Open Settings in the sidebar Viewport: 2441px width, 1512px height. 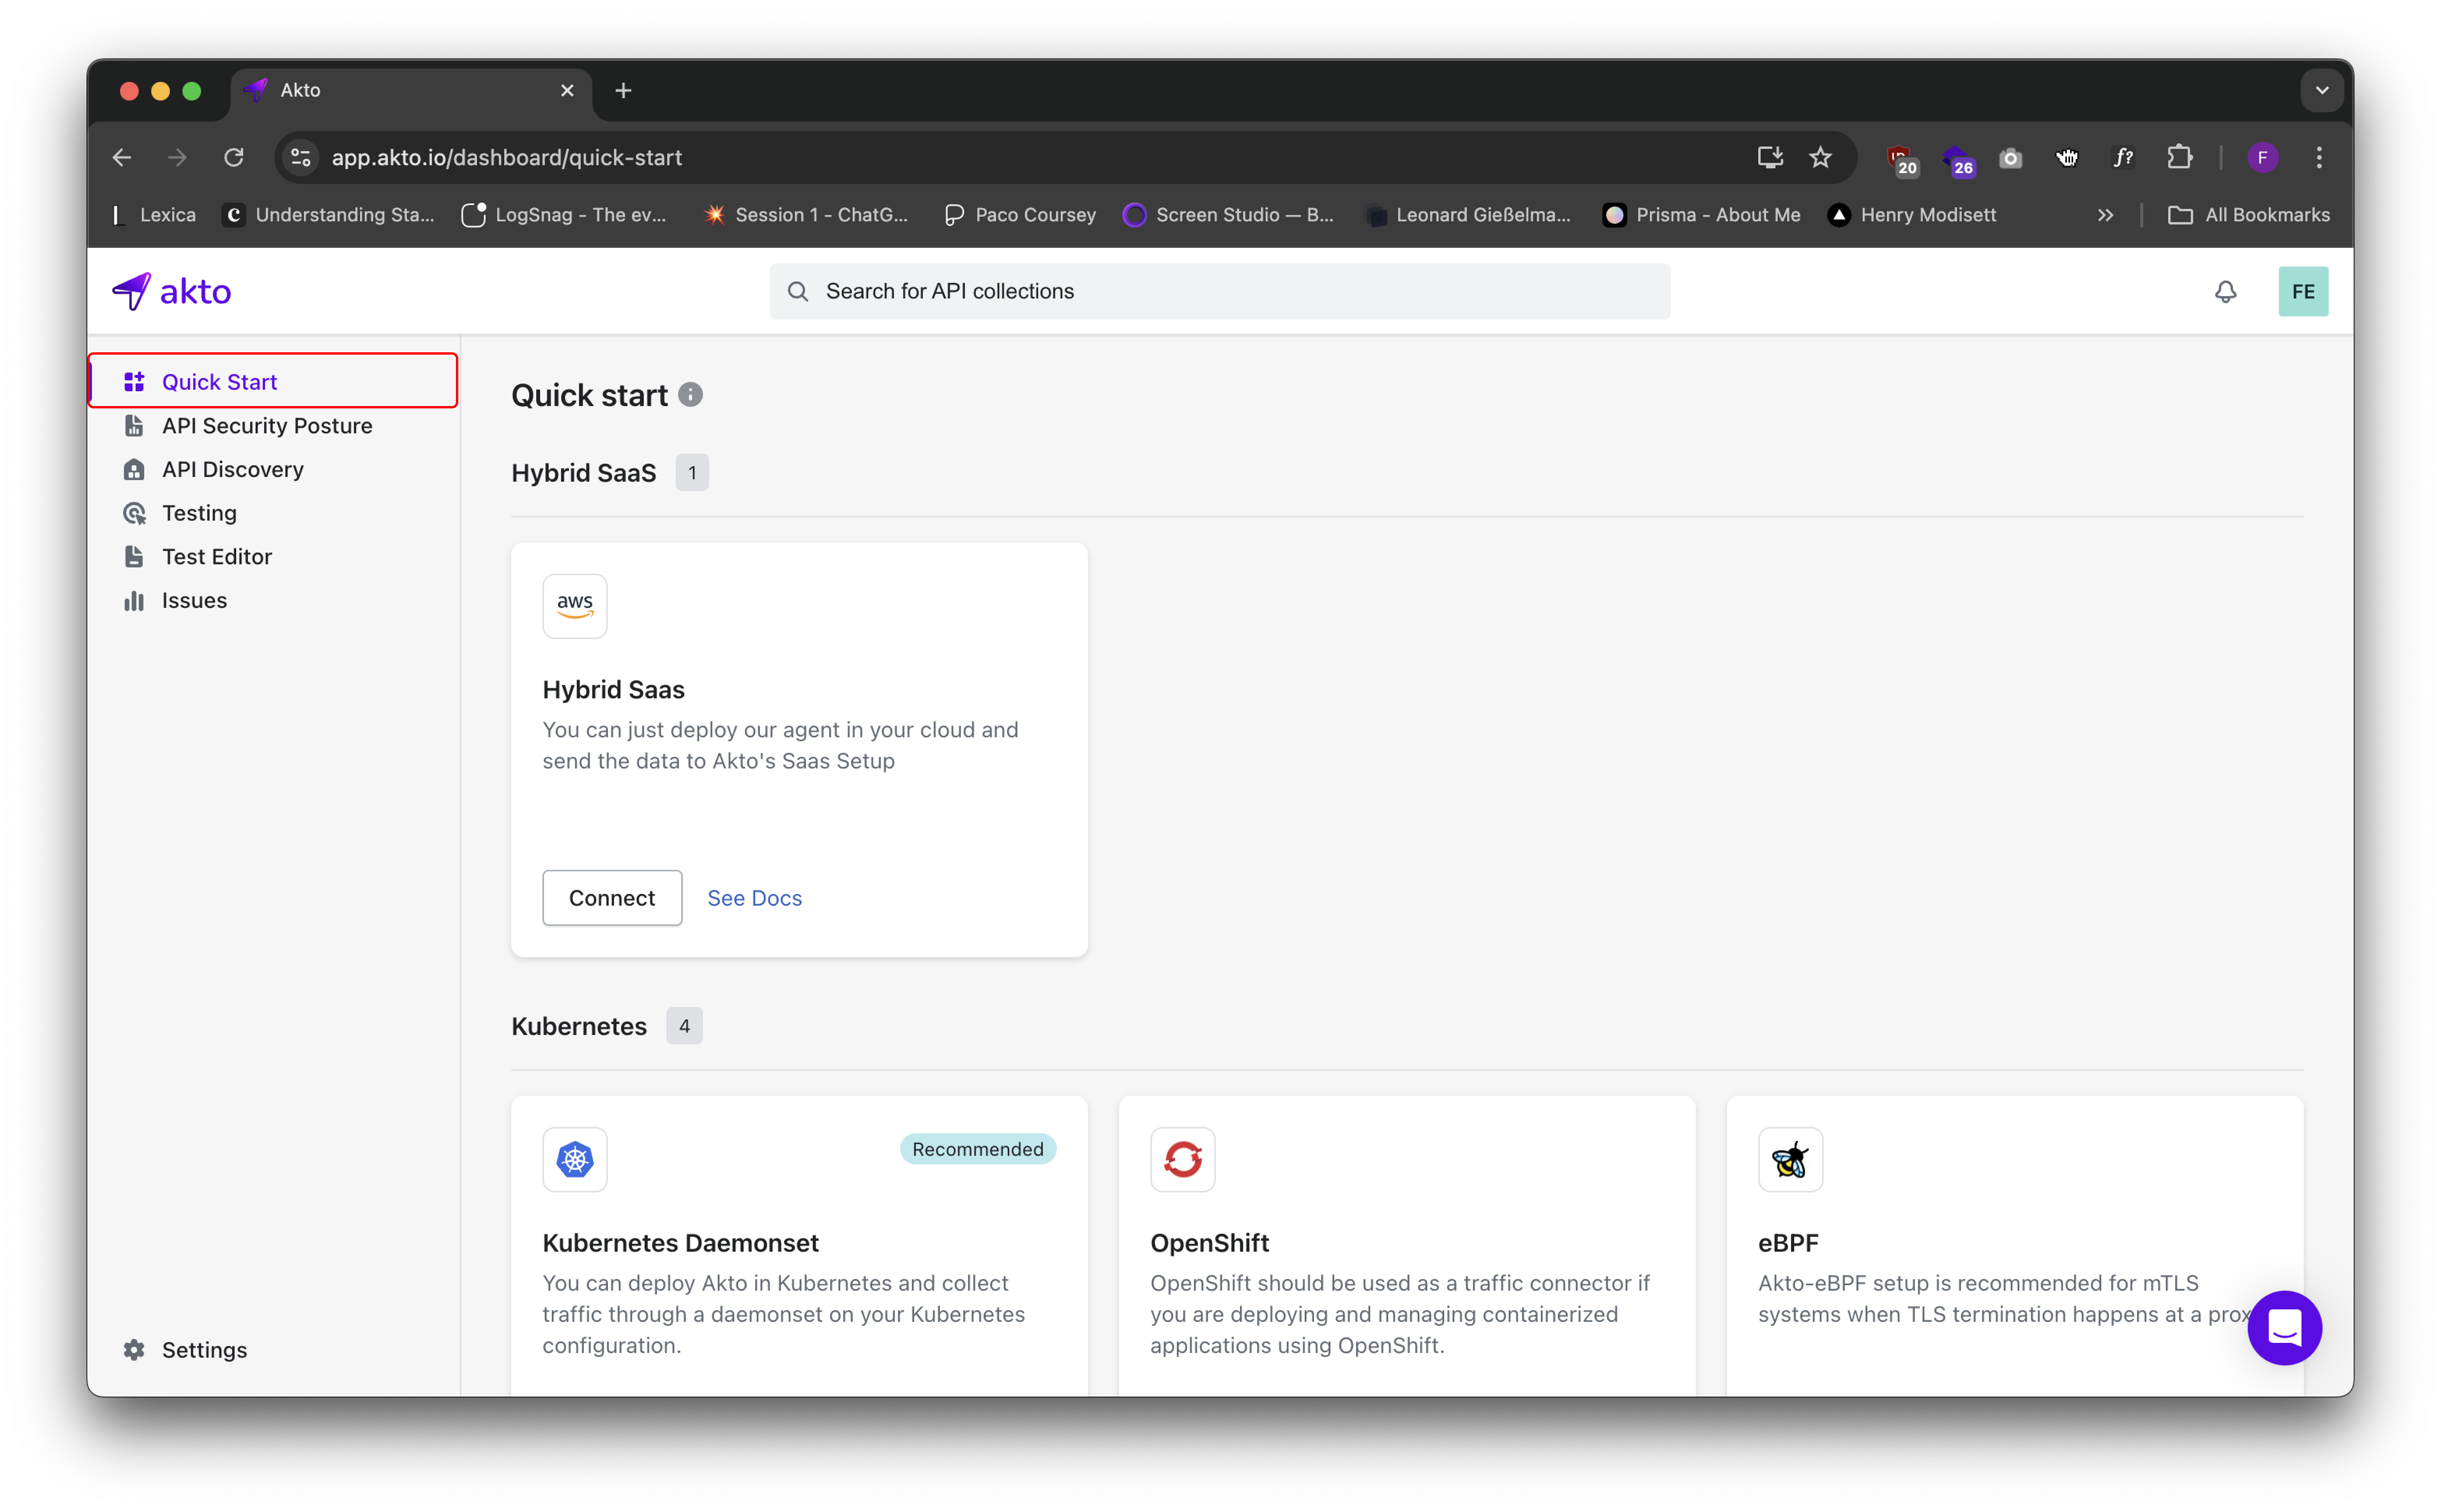(204, 1350)
